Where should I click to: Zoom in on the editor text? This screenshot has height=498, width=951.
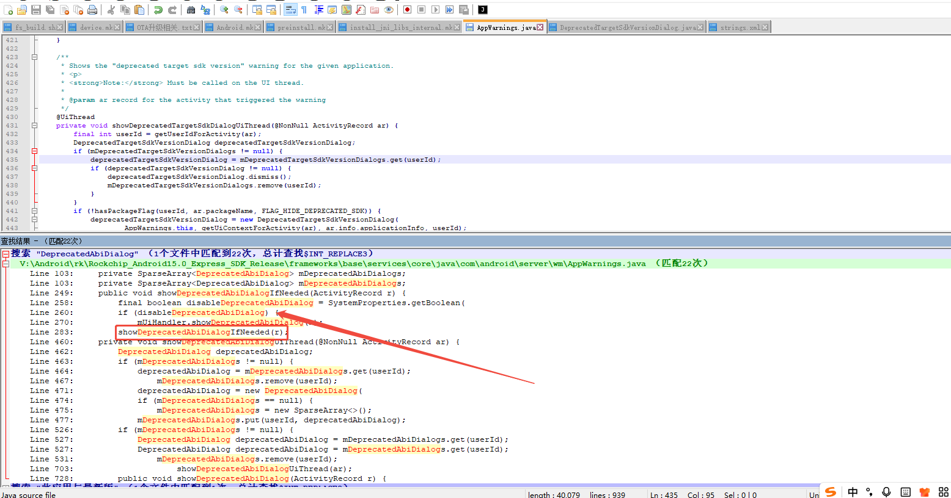[224, 10]
